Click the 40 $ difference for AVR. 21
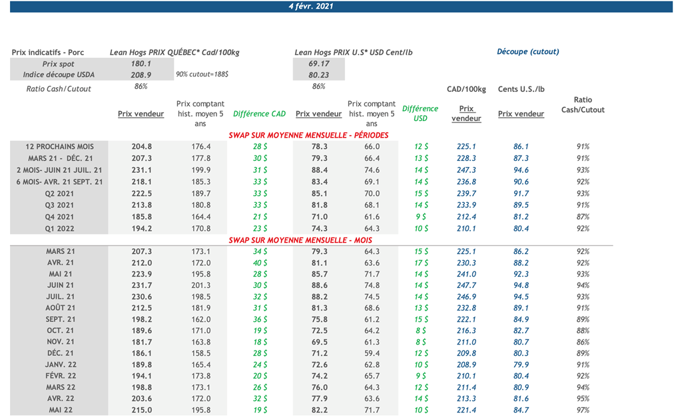Screen dimensions: 682x417 (x=260, y=263)
